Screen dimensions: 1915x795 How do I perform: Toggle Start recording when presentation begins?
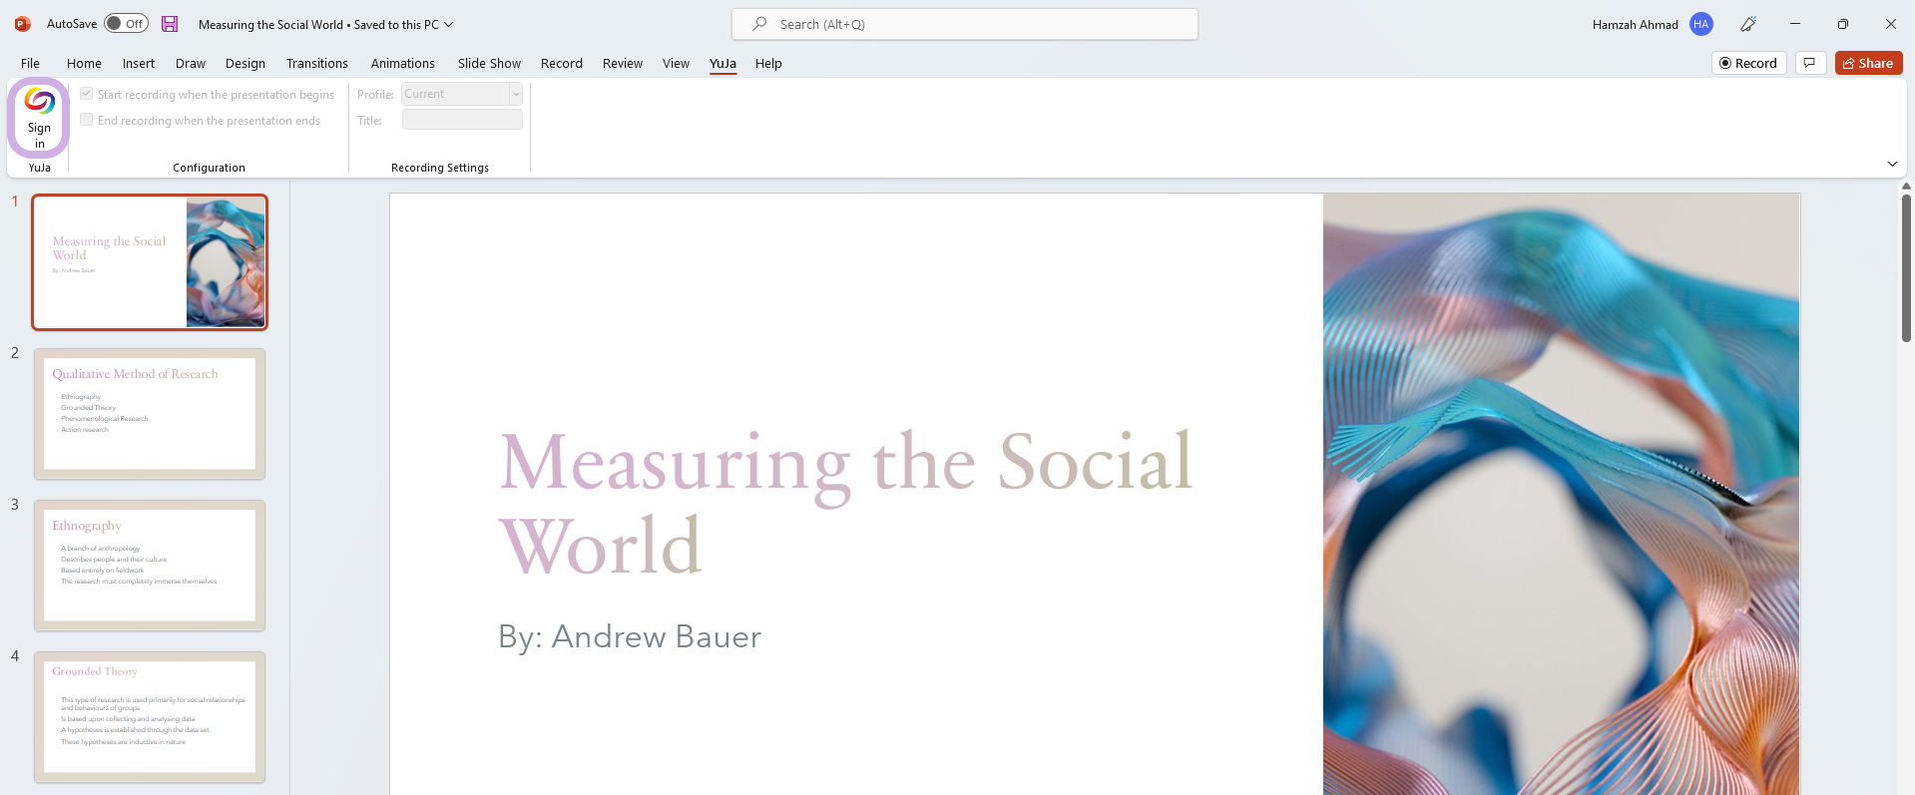pyautogui.click(x=87, y=94)
